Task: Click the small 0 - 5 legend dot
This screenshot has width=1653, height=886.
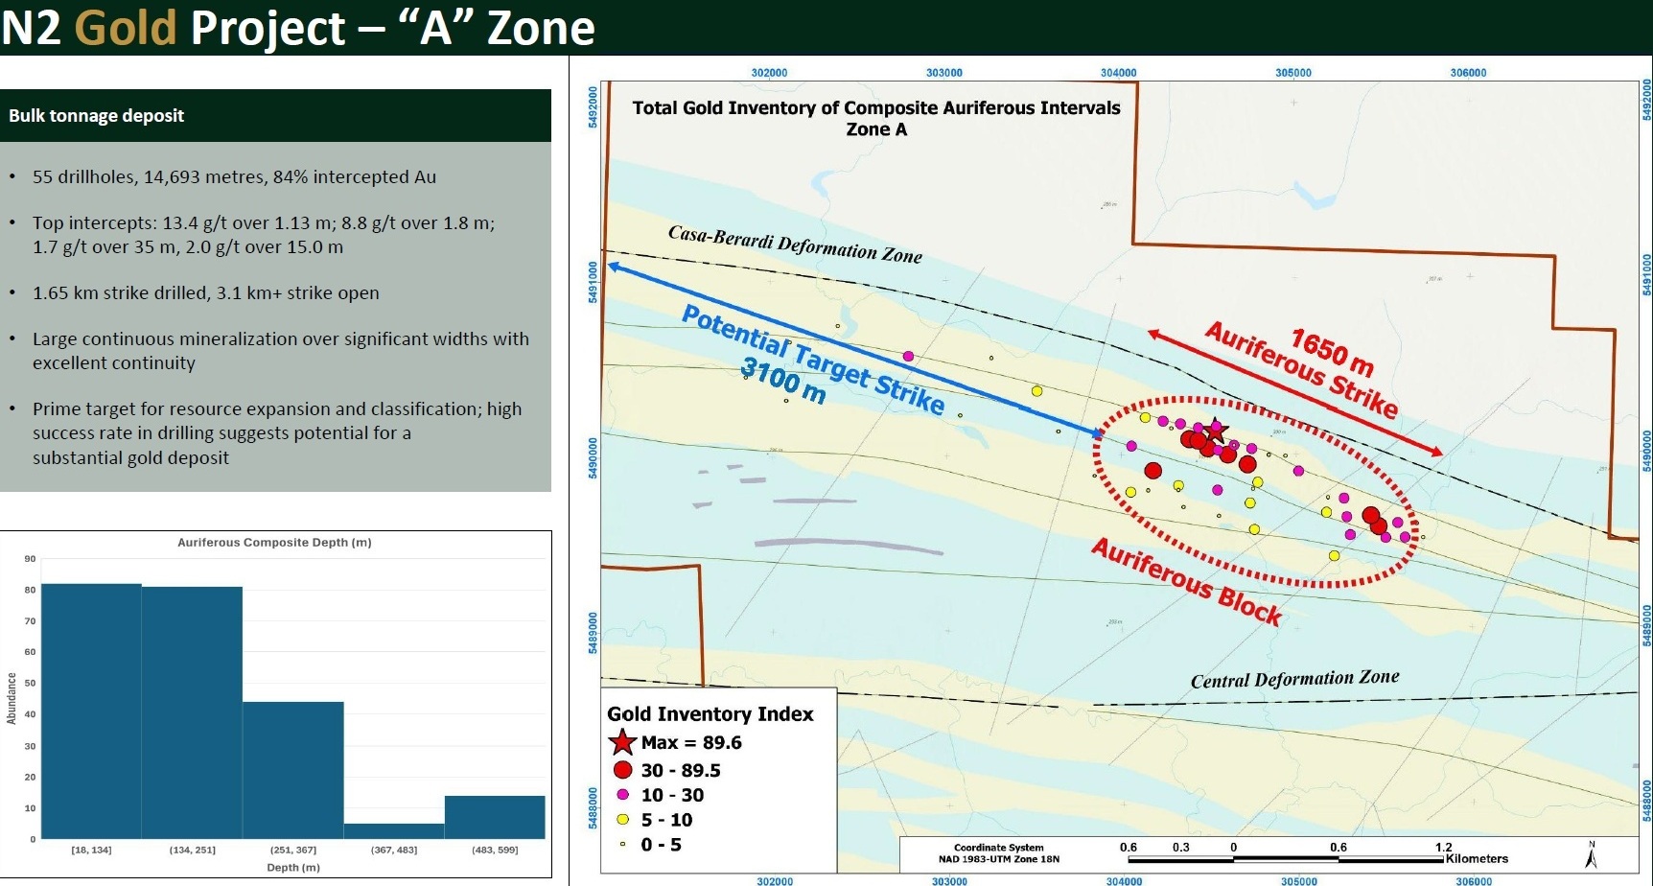Action: [x=622, y=845]
